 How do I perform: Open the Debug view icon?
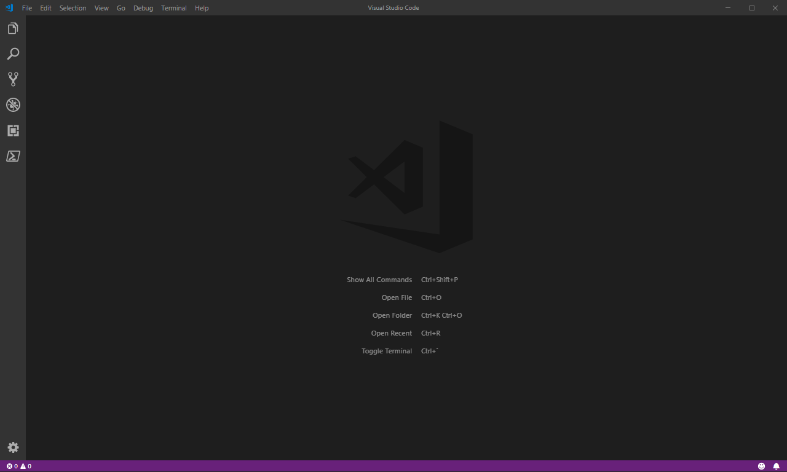[x=13, y=105]
